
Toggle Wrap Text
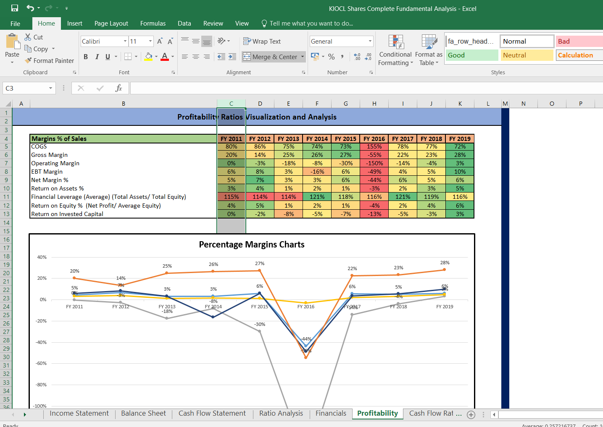262,41
